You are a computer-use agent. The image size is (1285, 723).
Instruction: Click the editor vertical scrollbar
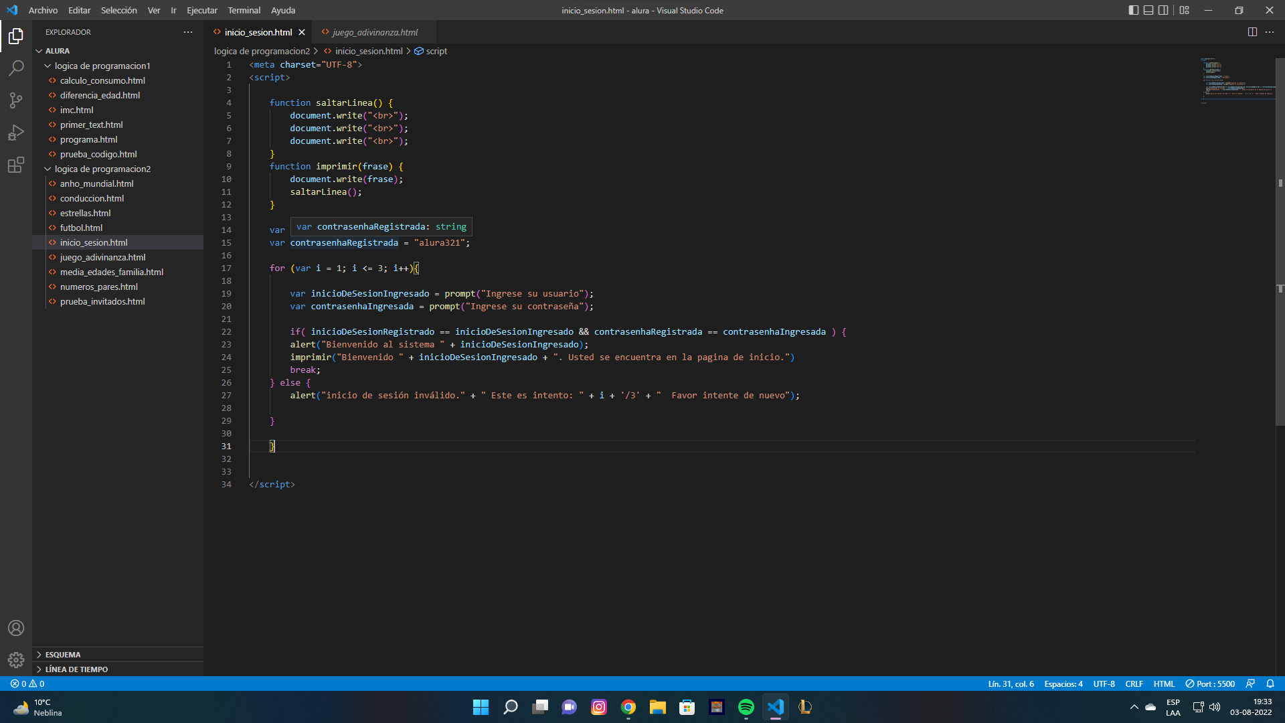[x=1280, y=241]
